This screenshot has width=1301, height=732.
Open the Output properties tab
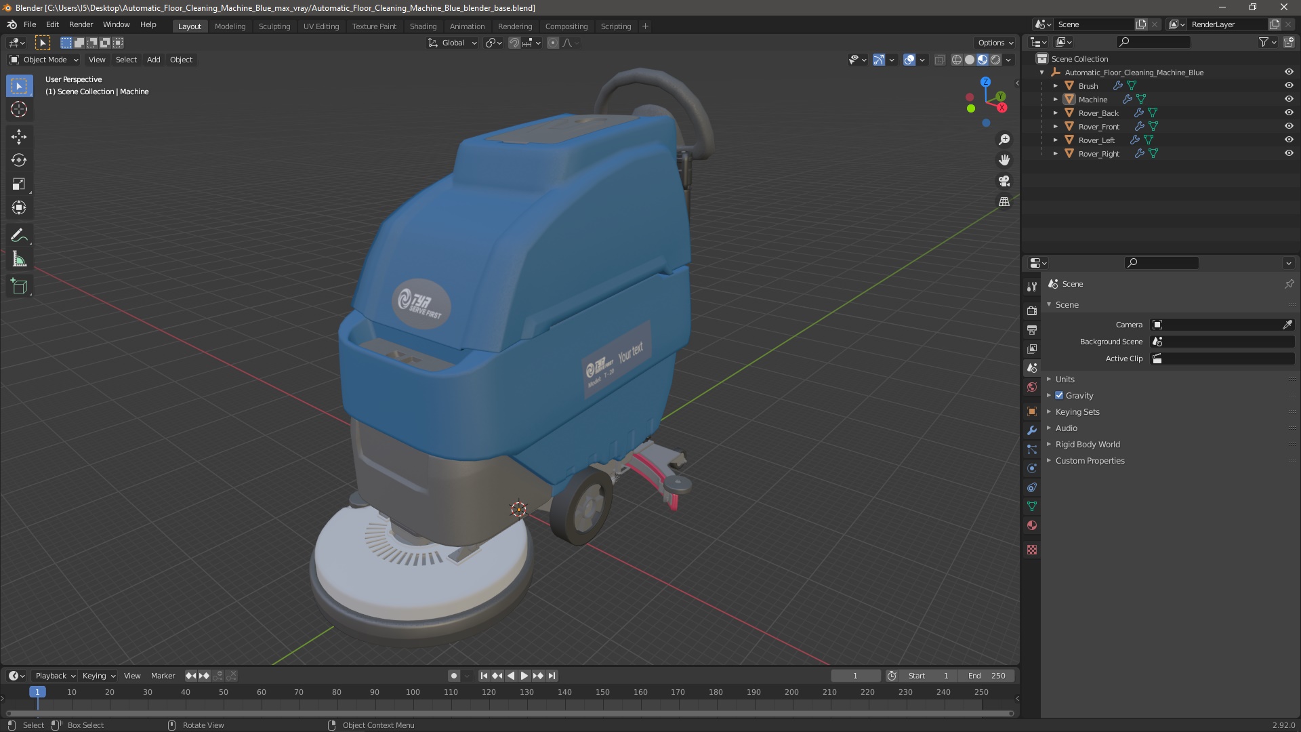click(1032, 330)
